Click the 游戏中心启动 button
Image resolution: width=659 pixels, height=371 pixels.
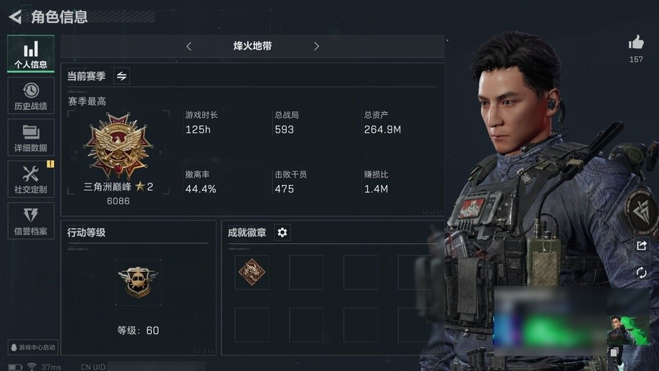click(x=33, y=347)
